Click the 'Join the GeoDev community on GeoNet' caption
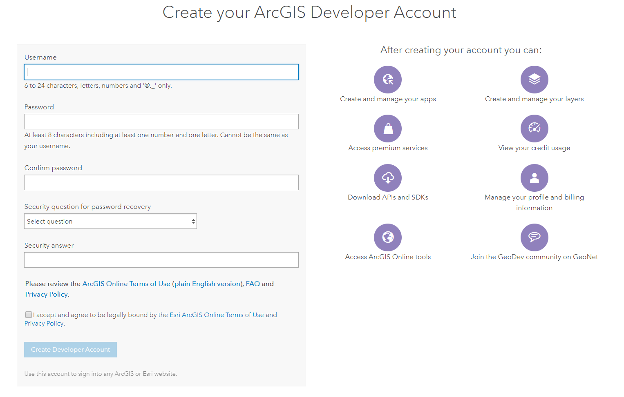The height and width of the screenshot is (397, 624). tap(534, 257)
